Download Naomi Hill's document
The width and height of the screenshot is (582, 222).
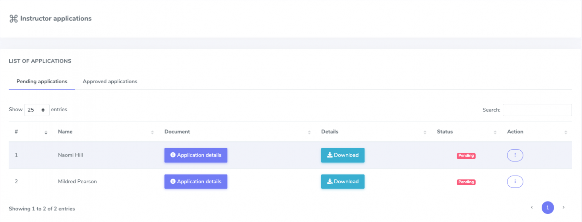coord(343,155)
